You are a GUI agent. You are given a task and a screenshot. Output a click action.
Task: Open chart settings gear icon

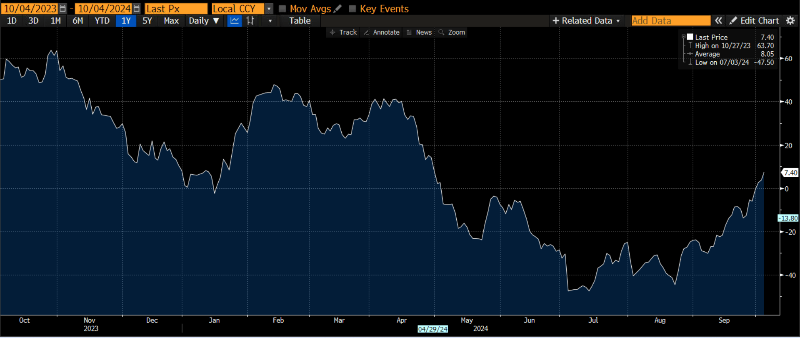coord(790,21)
